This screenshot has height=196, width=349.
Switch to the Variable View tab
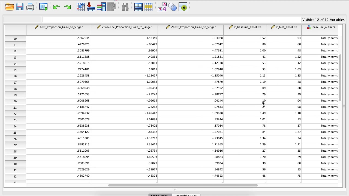187,195
